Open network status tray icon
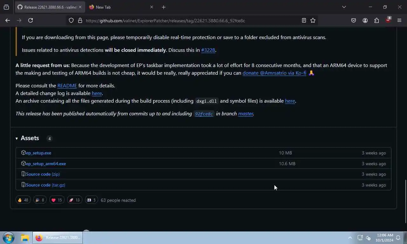The width and height of the screenshot is (407, 244). point(360,238)
